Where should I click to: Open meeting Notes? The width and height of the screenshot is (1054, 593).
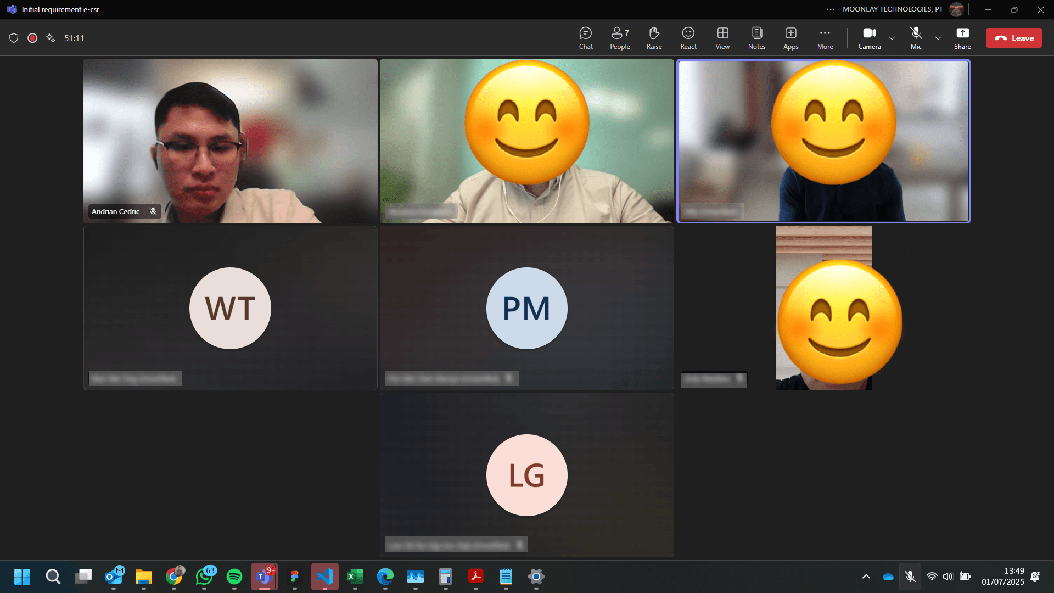point(756,38)
